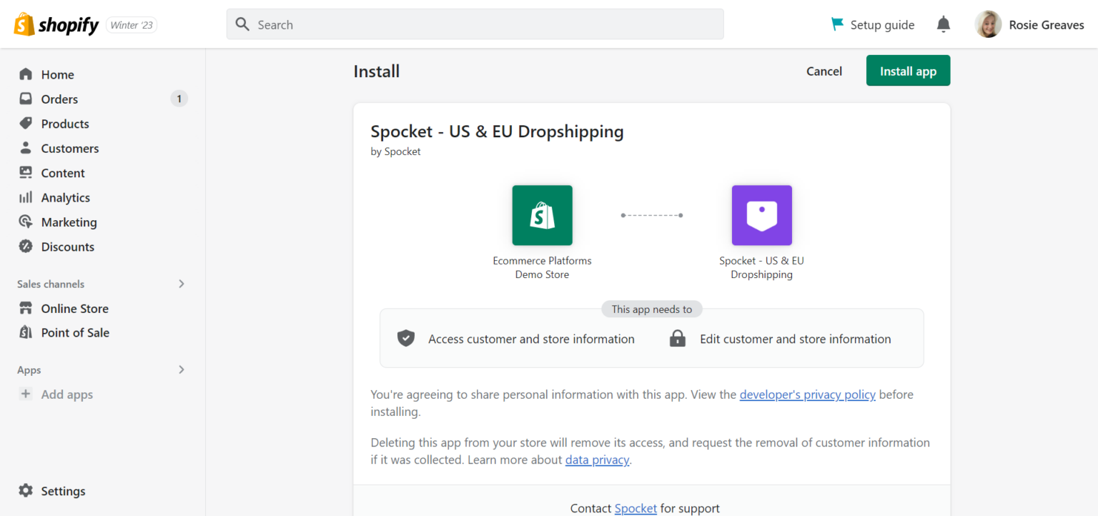Open Rosie Greaves account menu
This screenshot has width=1098, height=516.
point(1029,25)
